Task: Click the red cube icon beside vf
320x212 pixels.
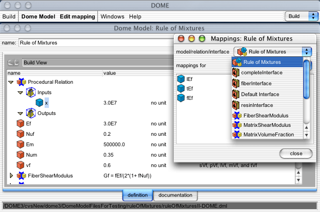Action: (x=20, y=165)
